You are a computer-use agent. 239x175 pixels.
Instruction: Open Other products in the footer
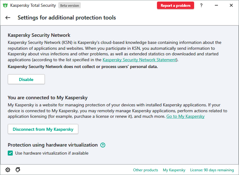pos(146,170)
